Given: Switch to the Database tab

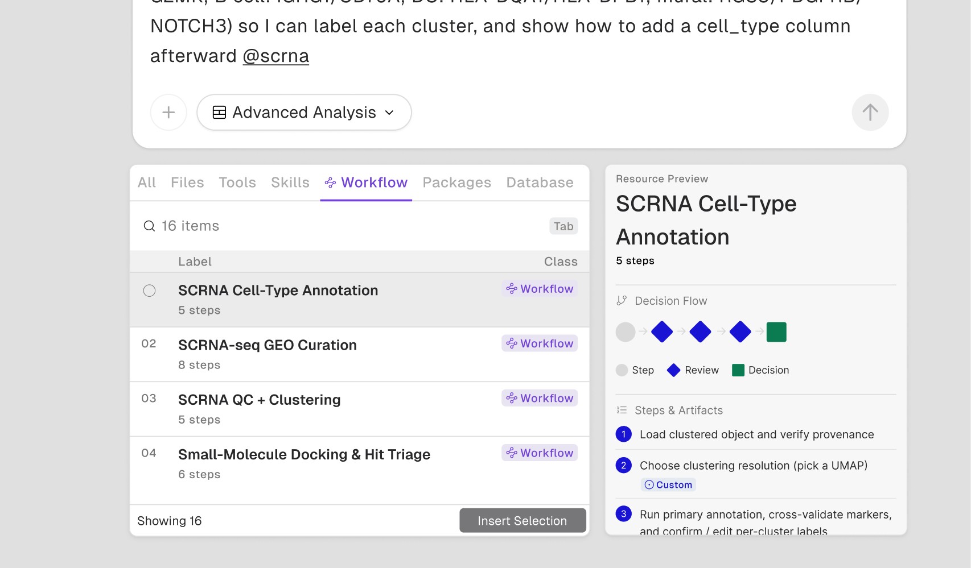Looking at the screenshot, I should 540,183.
